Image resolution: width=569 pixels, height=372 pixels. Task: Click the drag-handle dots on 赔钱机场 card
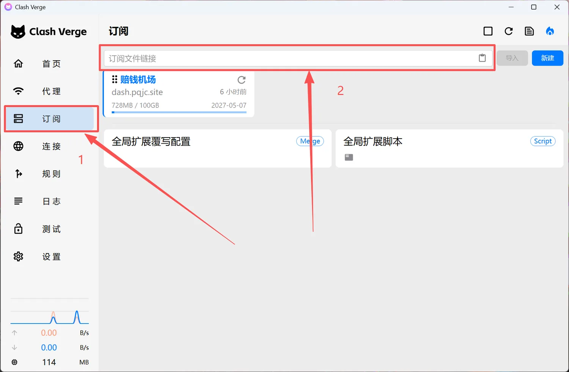point(115,79)
